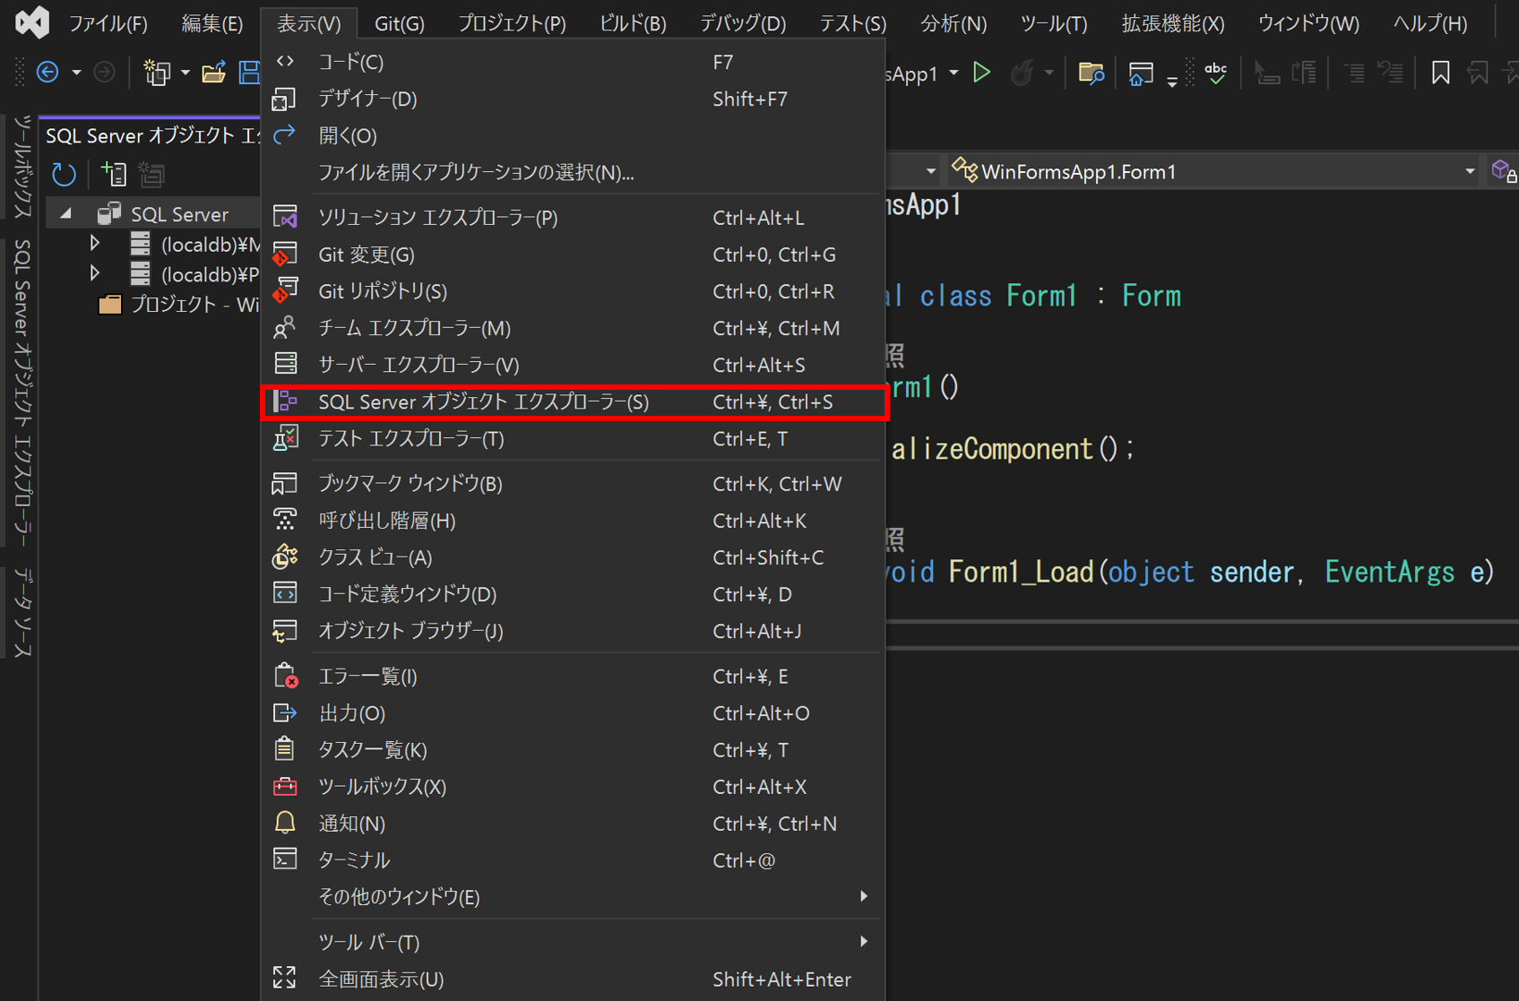
Task: Open the Git(G) menu
Action: point(400,23)
